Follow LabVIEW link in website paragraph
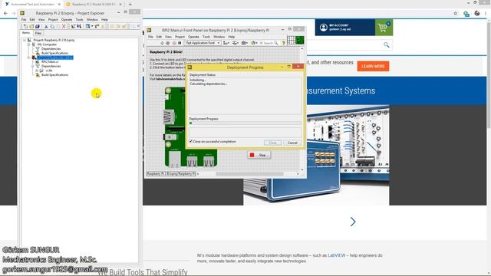 tap(336, 255)
